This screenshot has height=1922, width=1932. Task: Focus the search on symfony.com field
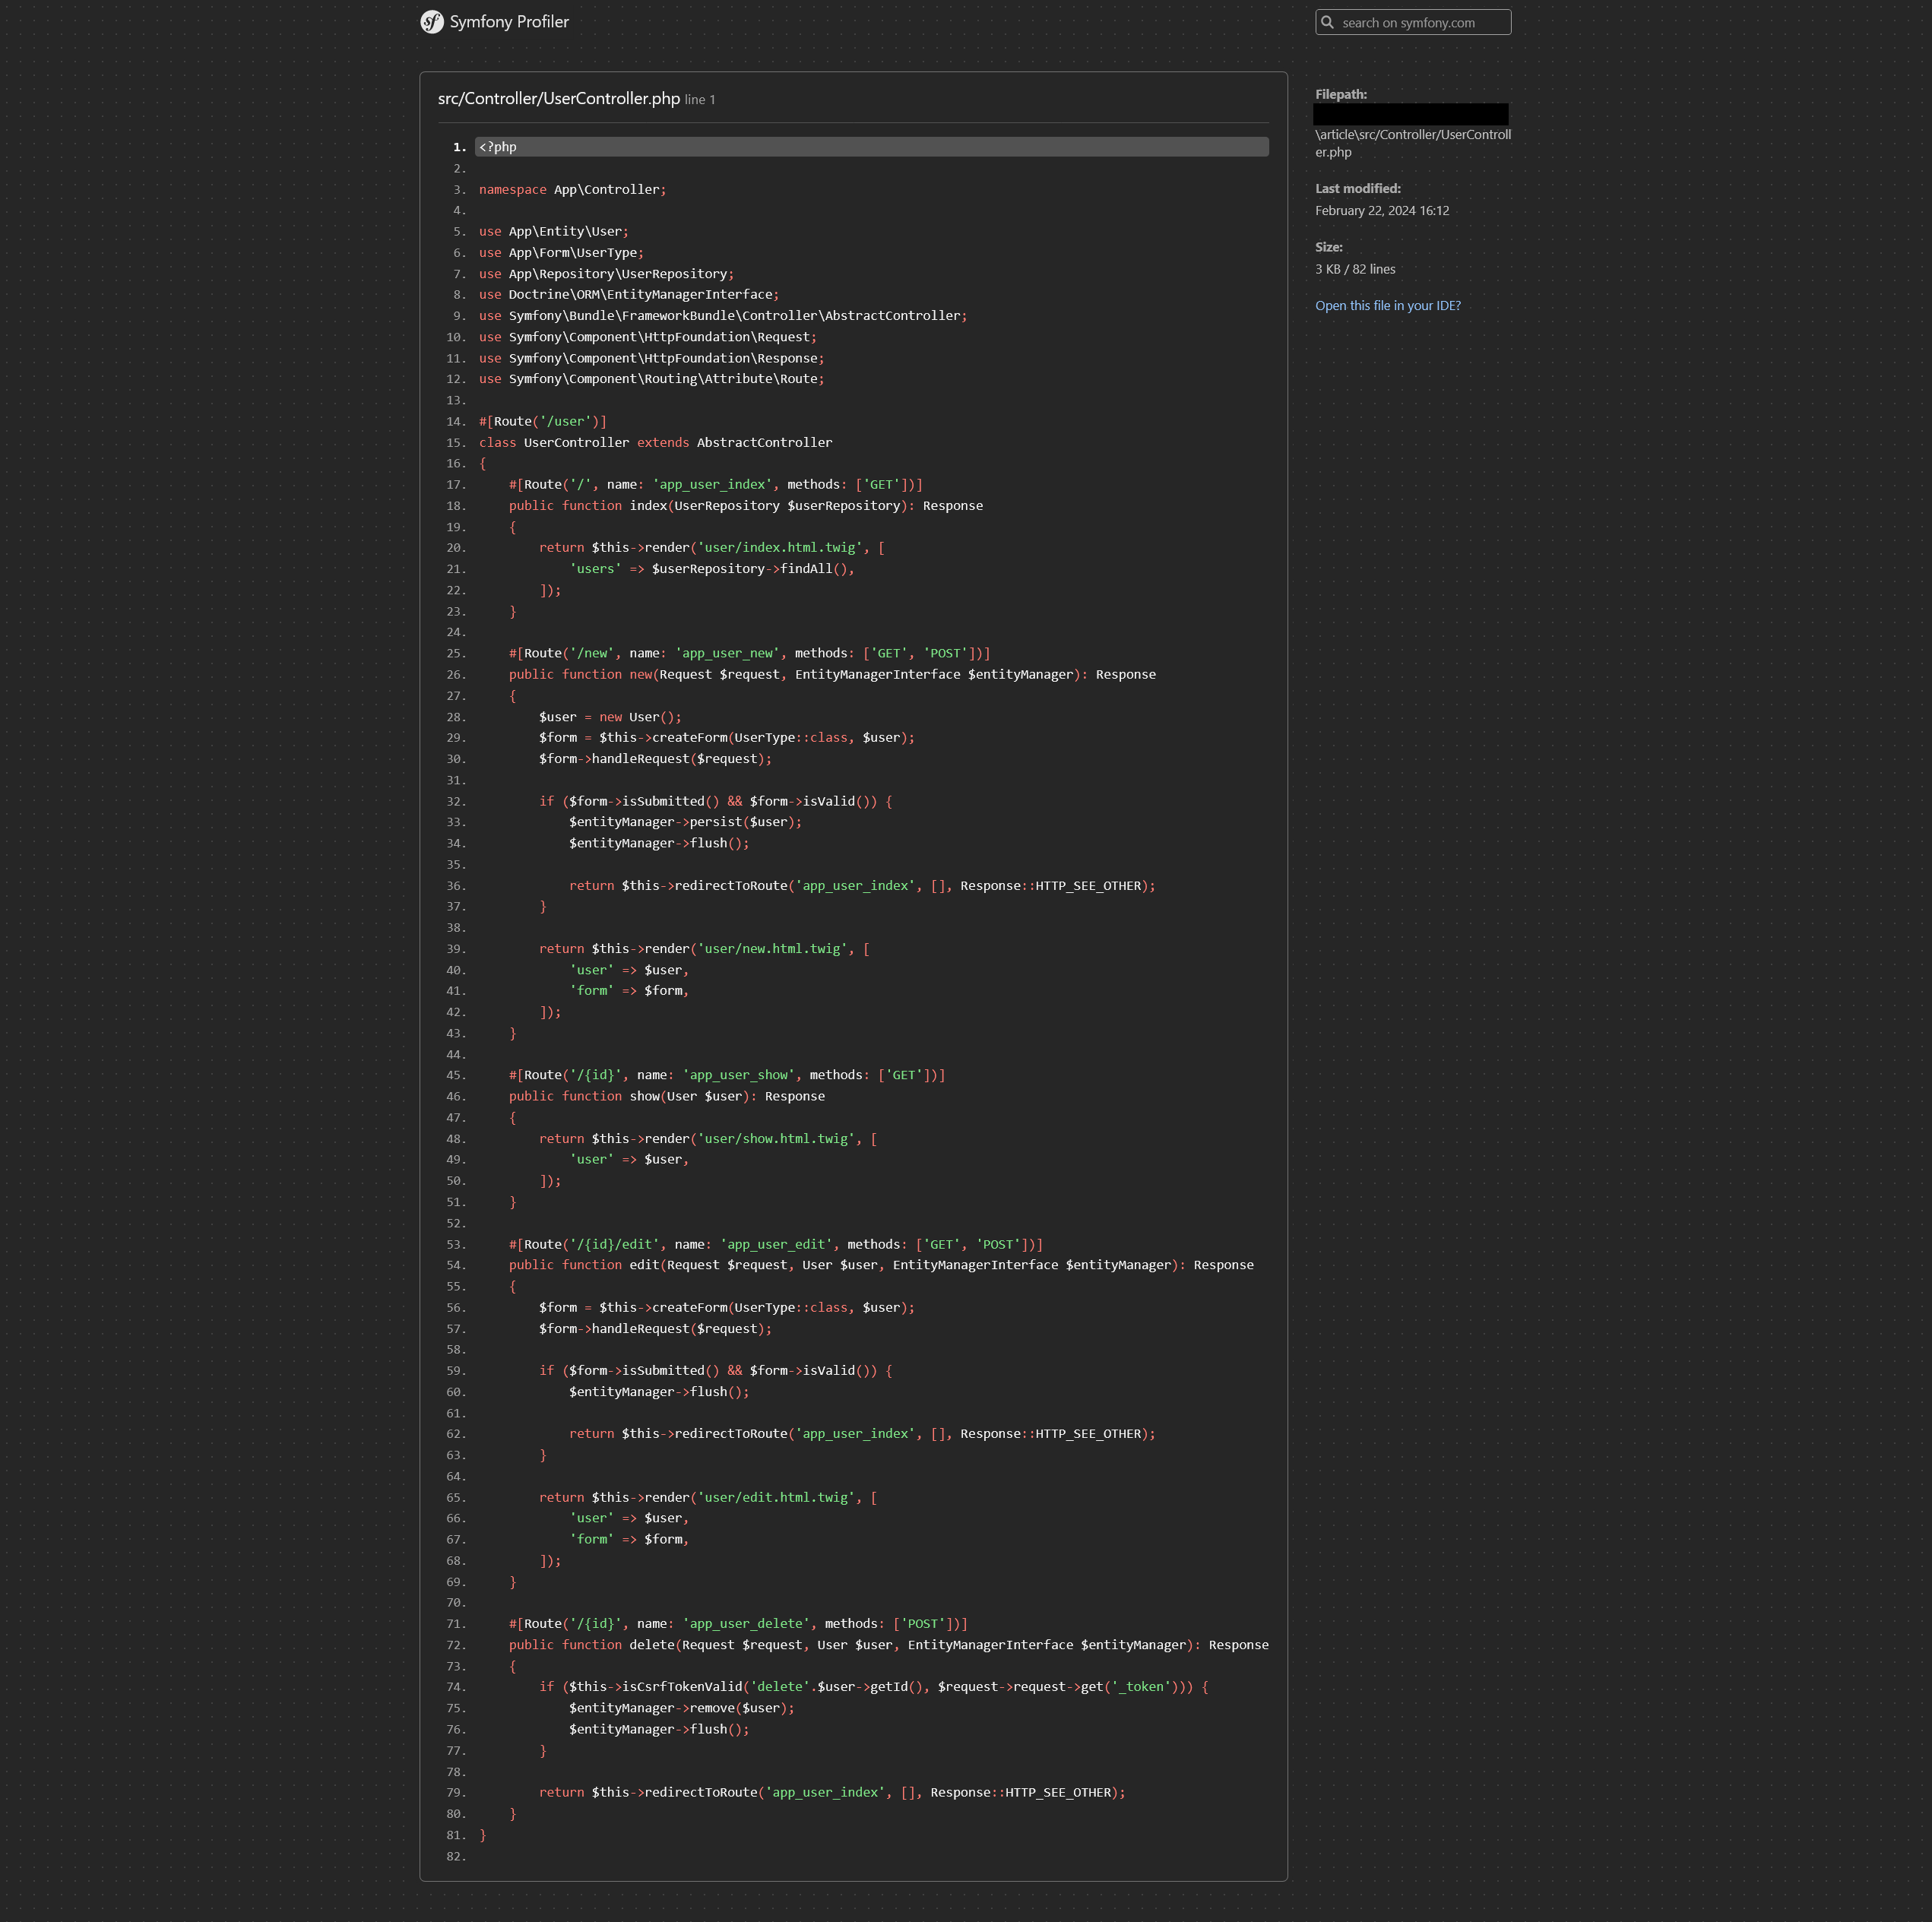pos(1421,22)
